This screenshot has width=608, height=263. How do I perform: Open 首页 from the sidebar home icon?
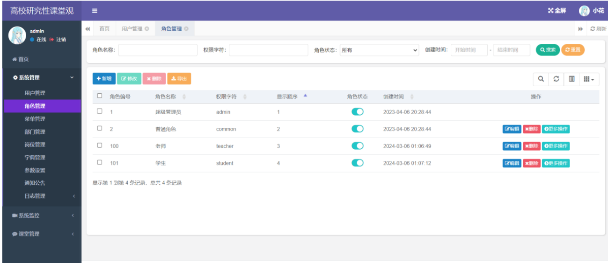point(20,59)
